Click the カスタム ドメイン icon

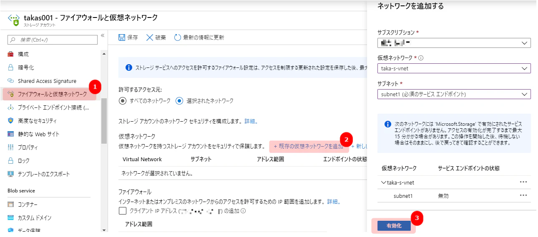(11, 218)
